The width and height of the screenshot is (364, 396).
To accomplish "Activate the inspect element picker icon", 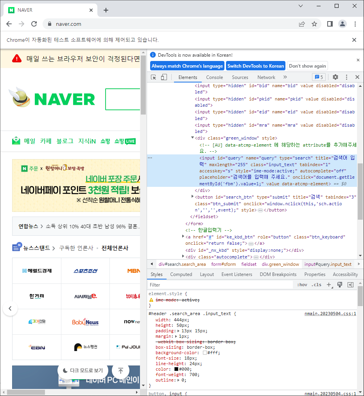I will click(x=153, y=77).
